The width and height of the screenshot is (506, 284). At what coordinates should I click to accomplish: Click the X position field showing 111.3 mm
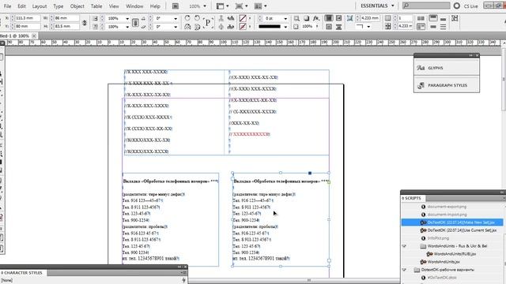click(28, 18)
